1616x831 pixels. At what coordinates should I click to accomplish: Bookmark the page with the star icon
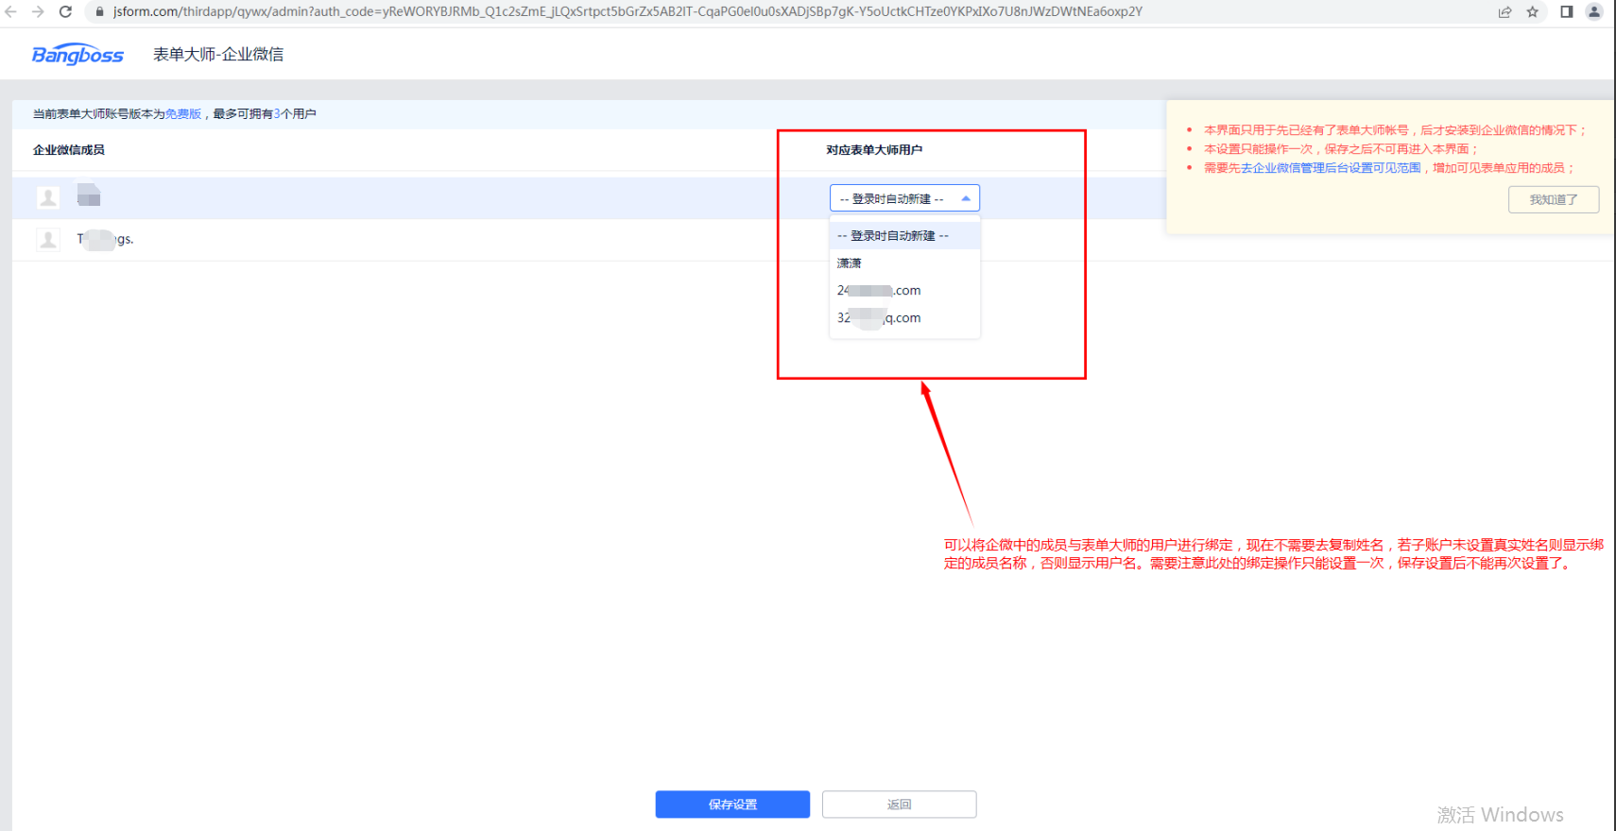tap(1532, 12)
